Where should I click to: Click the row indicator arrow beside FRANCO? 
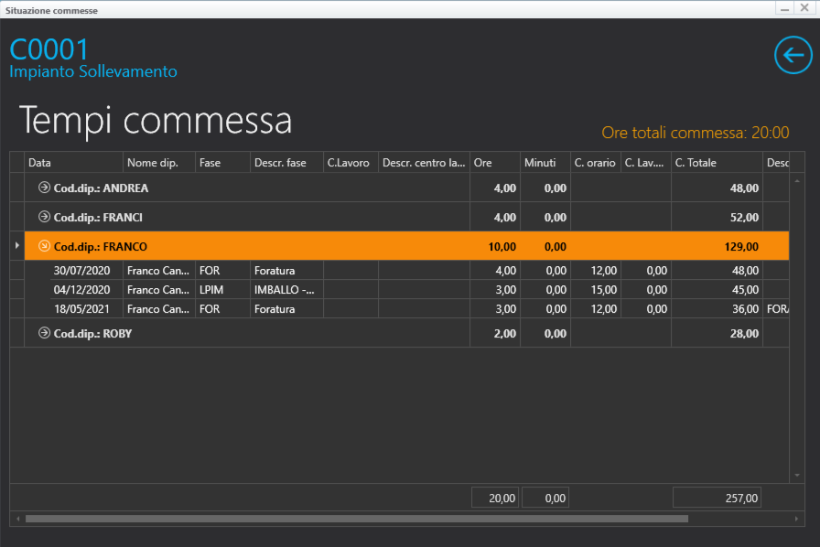click(x=16, y=246)
